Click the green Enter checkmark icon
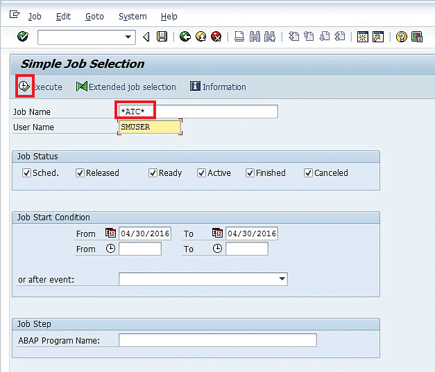This screenshot has height=372, width=435. 23,37
